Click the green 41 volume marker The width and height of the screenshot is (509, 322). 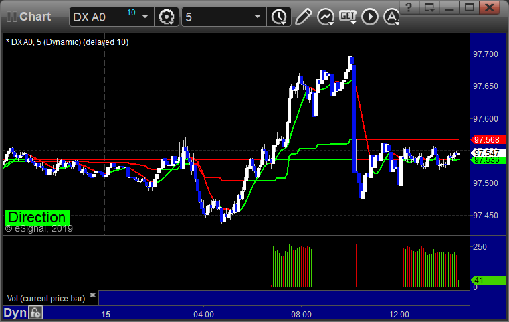click(x=488, y=280)
